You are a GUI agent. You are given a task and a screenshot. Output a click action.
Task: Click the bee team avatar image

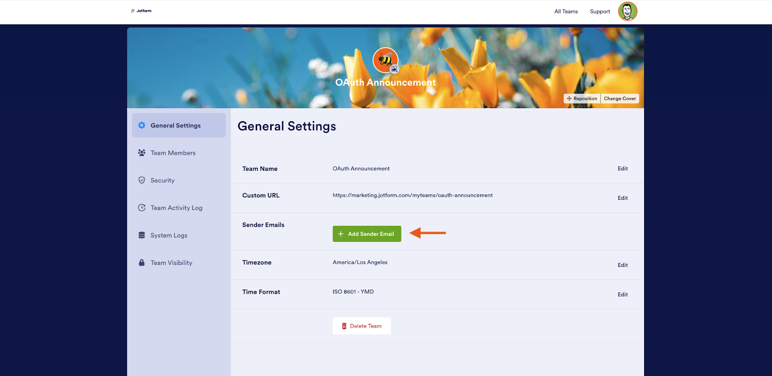pos(385,60)
